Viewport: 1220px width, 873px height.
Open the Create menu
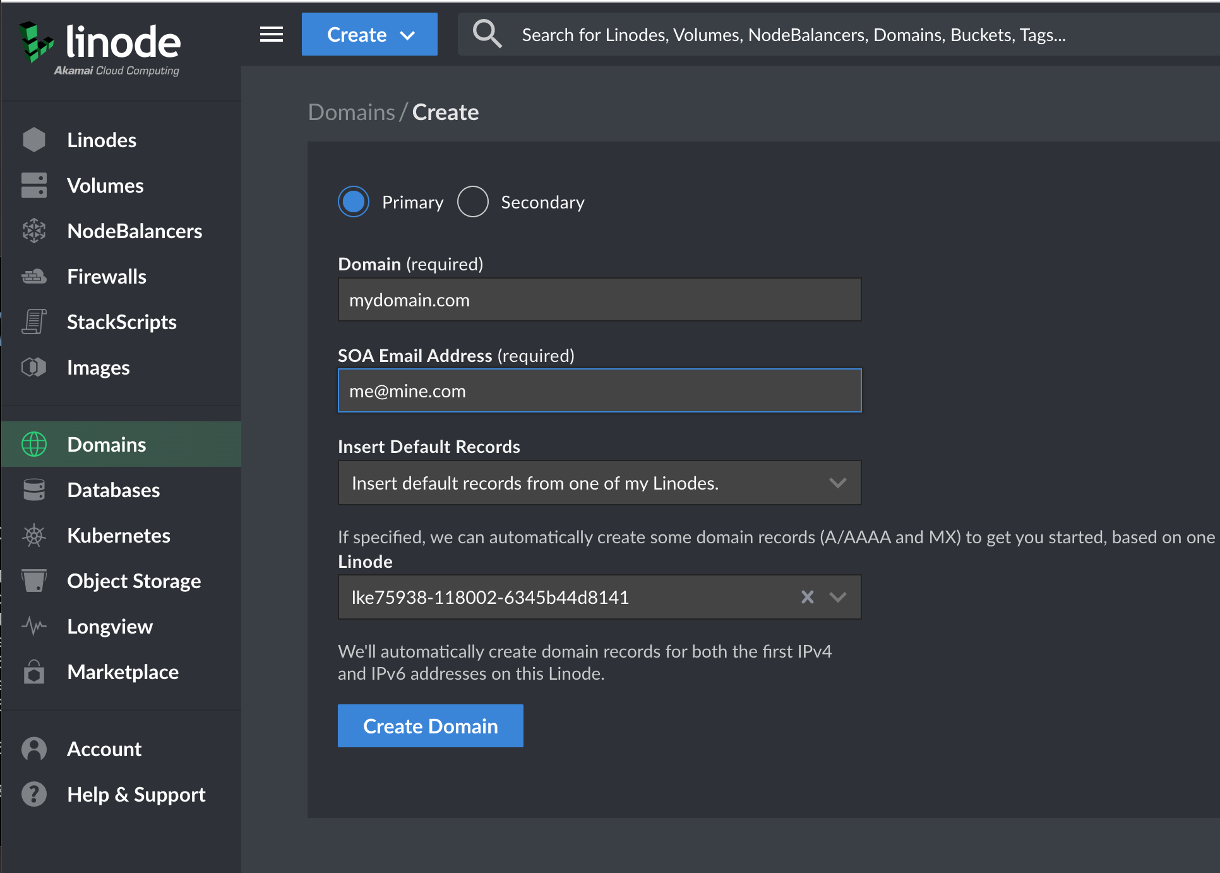pyautogui.click(x=369, y=34)
